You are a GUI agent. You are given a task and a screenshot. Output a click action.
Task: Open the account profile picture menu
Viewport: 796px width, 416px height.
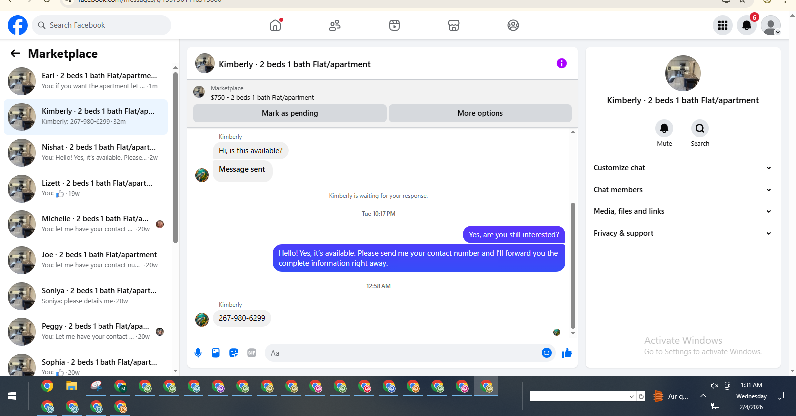[771, 25]
